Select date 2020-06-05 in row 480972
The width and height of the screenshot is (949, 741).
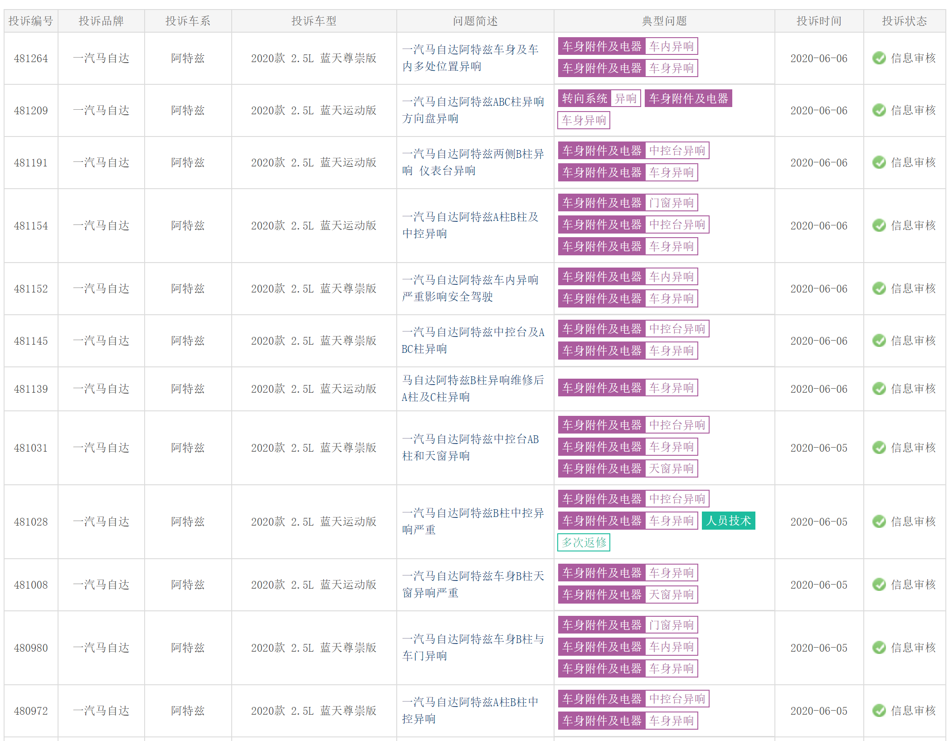click(x=819, y=711)
